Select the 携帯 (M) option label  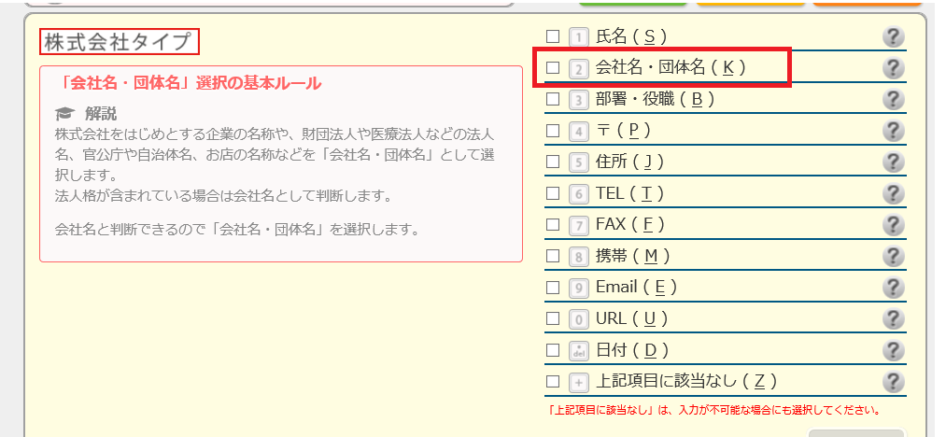tap(633, 256)
